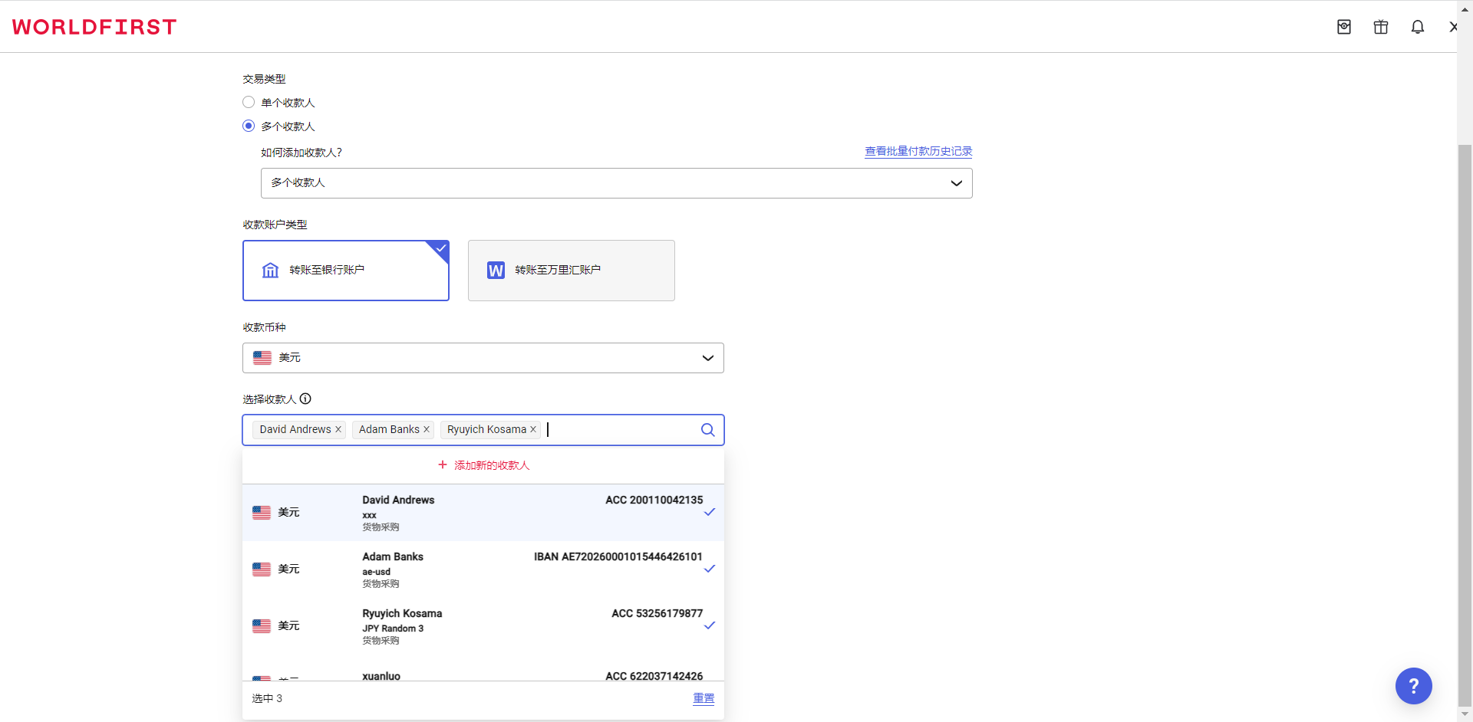Select the 单个收款人 radio button
The height and width of the screenshot is (722, 1473).
(x=249, y=102)
